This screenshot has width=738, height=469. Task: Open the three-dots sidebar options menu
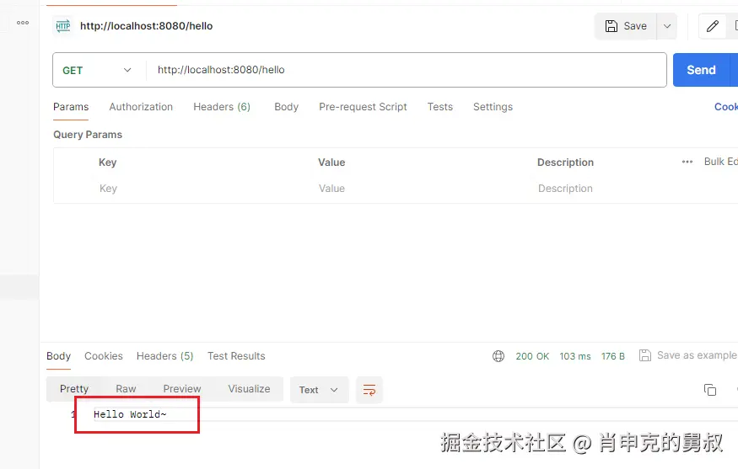point(23,23)
